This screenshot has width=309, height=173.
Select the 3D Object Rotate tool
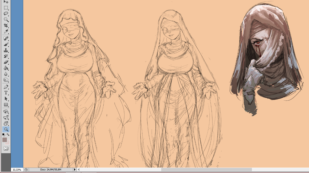point(6,111)
